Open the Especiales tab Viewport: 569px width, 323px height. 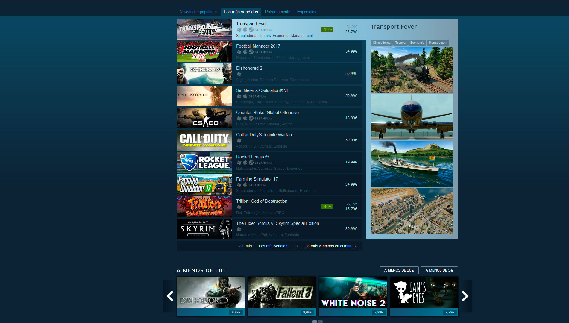306,12
